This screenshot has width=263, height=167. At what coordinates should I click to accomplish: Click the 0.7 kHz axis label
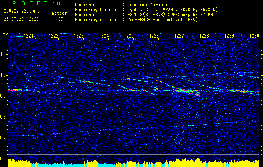click(x=3, y=138)
